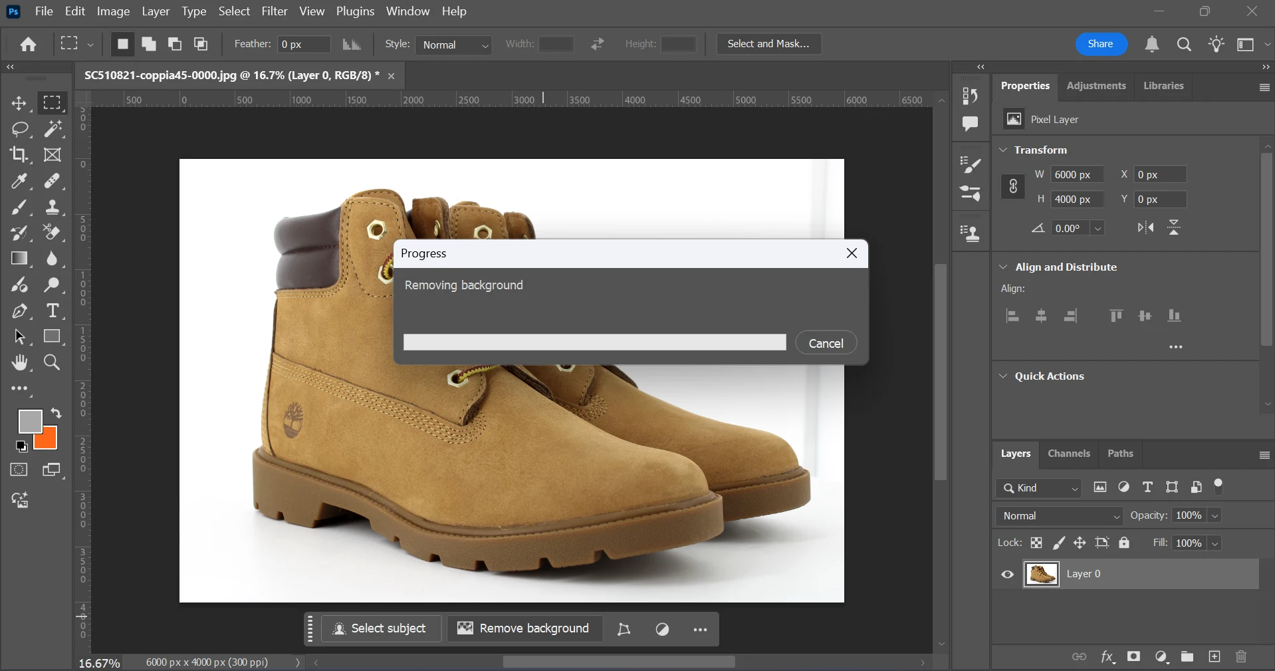Click the Share button
The height and width of the screenshot is (671, 1275).
point(1101,44)
